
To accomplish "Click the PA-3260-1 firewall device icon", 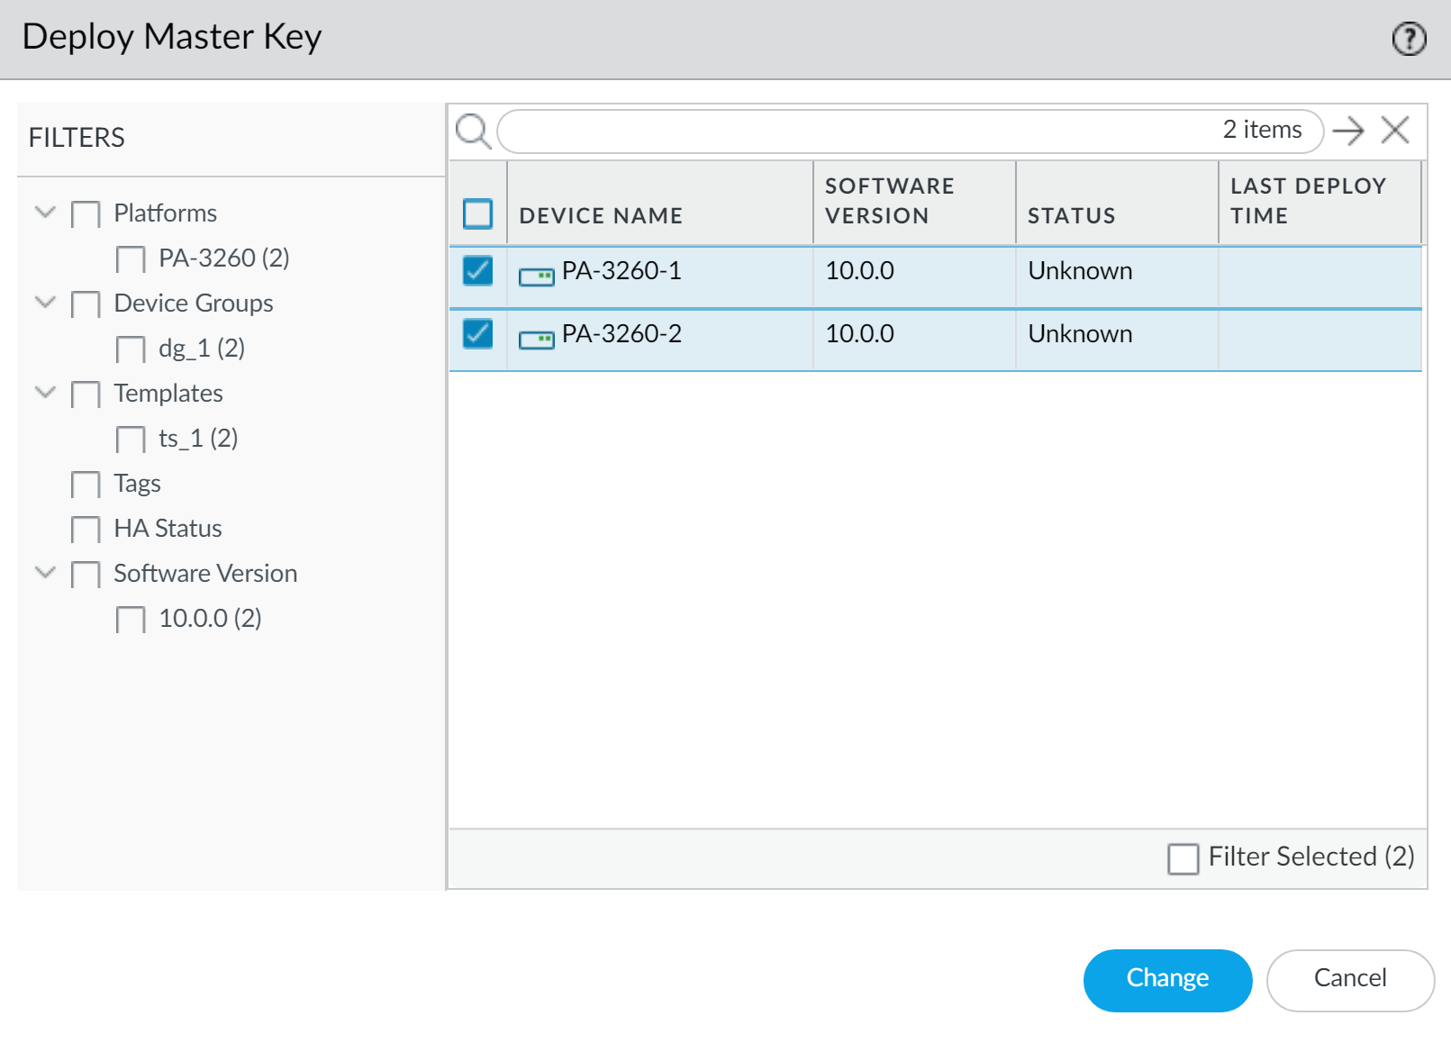I will 536,277.
